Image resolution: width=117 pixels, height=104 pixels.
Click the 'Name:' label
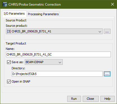click(10, 49)
